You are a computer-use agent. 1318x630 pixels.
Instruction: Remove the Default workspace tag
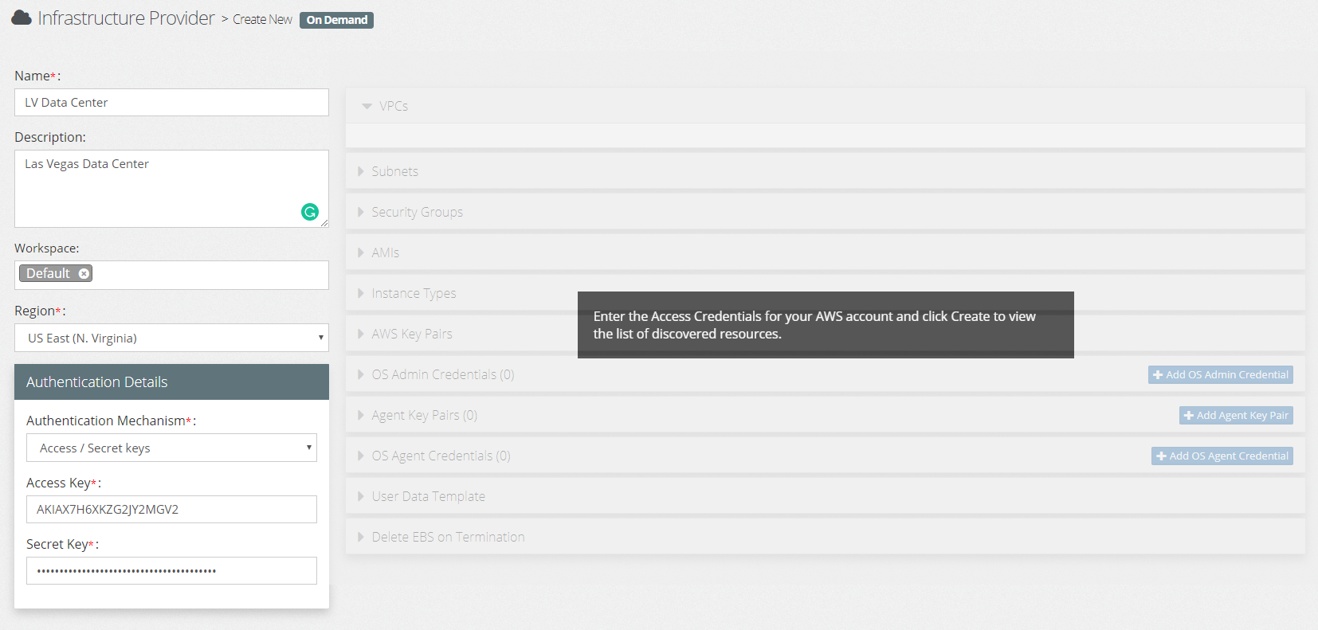click(84, 273)
